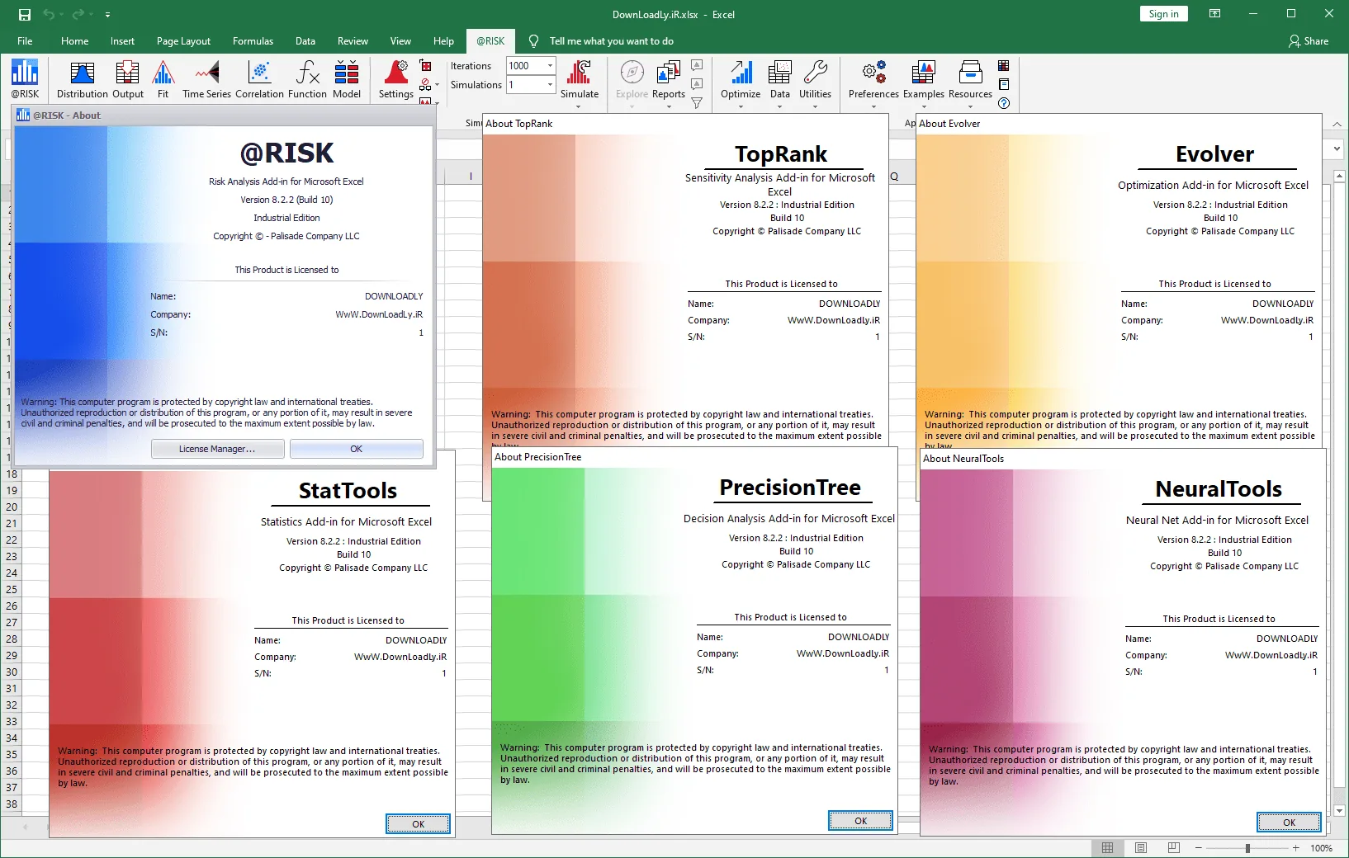Viewport: 1349px width, 858px height.
Task: Select the Fit tool icon
Action: coord(163,80)
